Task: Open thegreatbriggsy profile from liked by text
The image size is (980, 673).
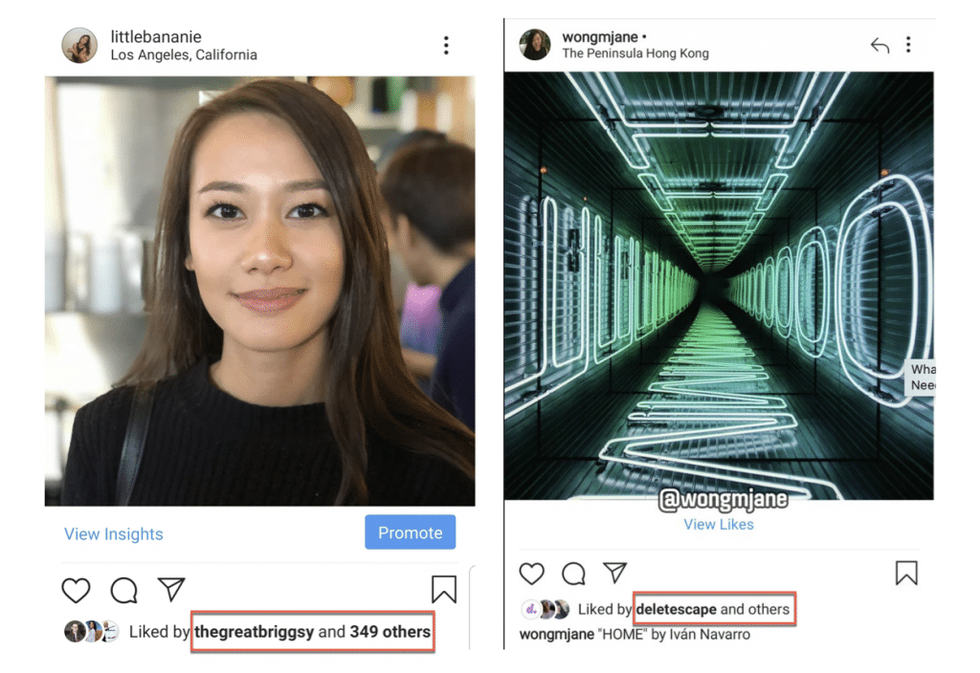Action: pos(254,632)
